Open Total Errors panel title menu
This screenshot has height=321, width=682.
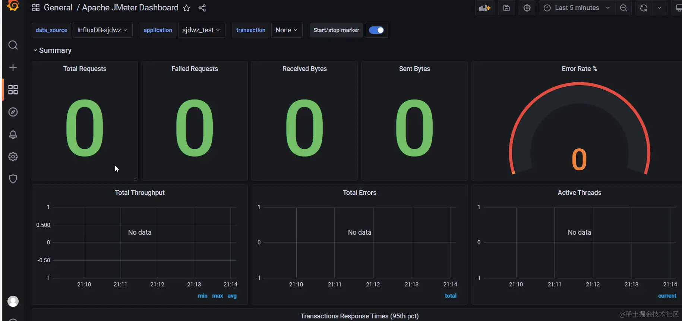(360, 193)
